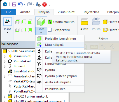The image size is (119, 102).
Task: Select bottom-middle view cube with green edge
Action: pyautogui.click(x=24, y=30)
